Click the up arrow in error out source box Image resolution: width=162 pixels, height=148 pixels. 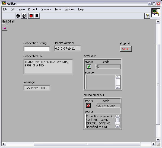coord(118,77)
